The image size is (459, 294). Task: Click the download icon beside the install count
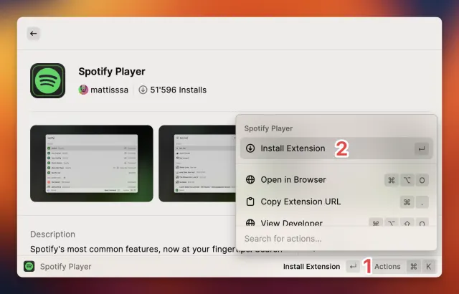tap(143, 90)
